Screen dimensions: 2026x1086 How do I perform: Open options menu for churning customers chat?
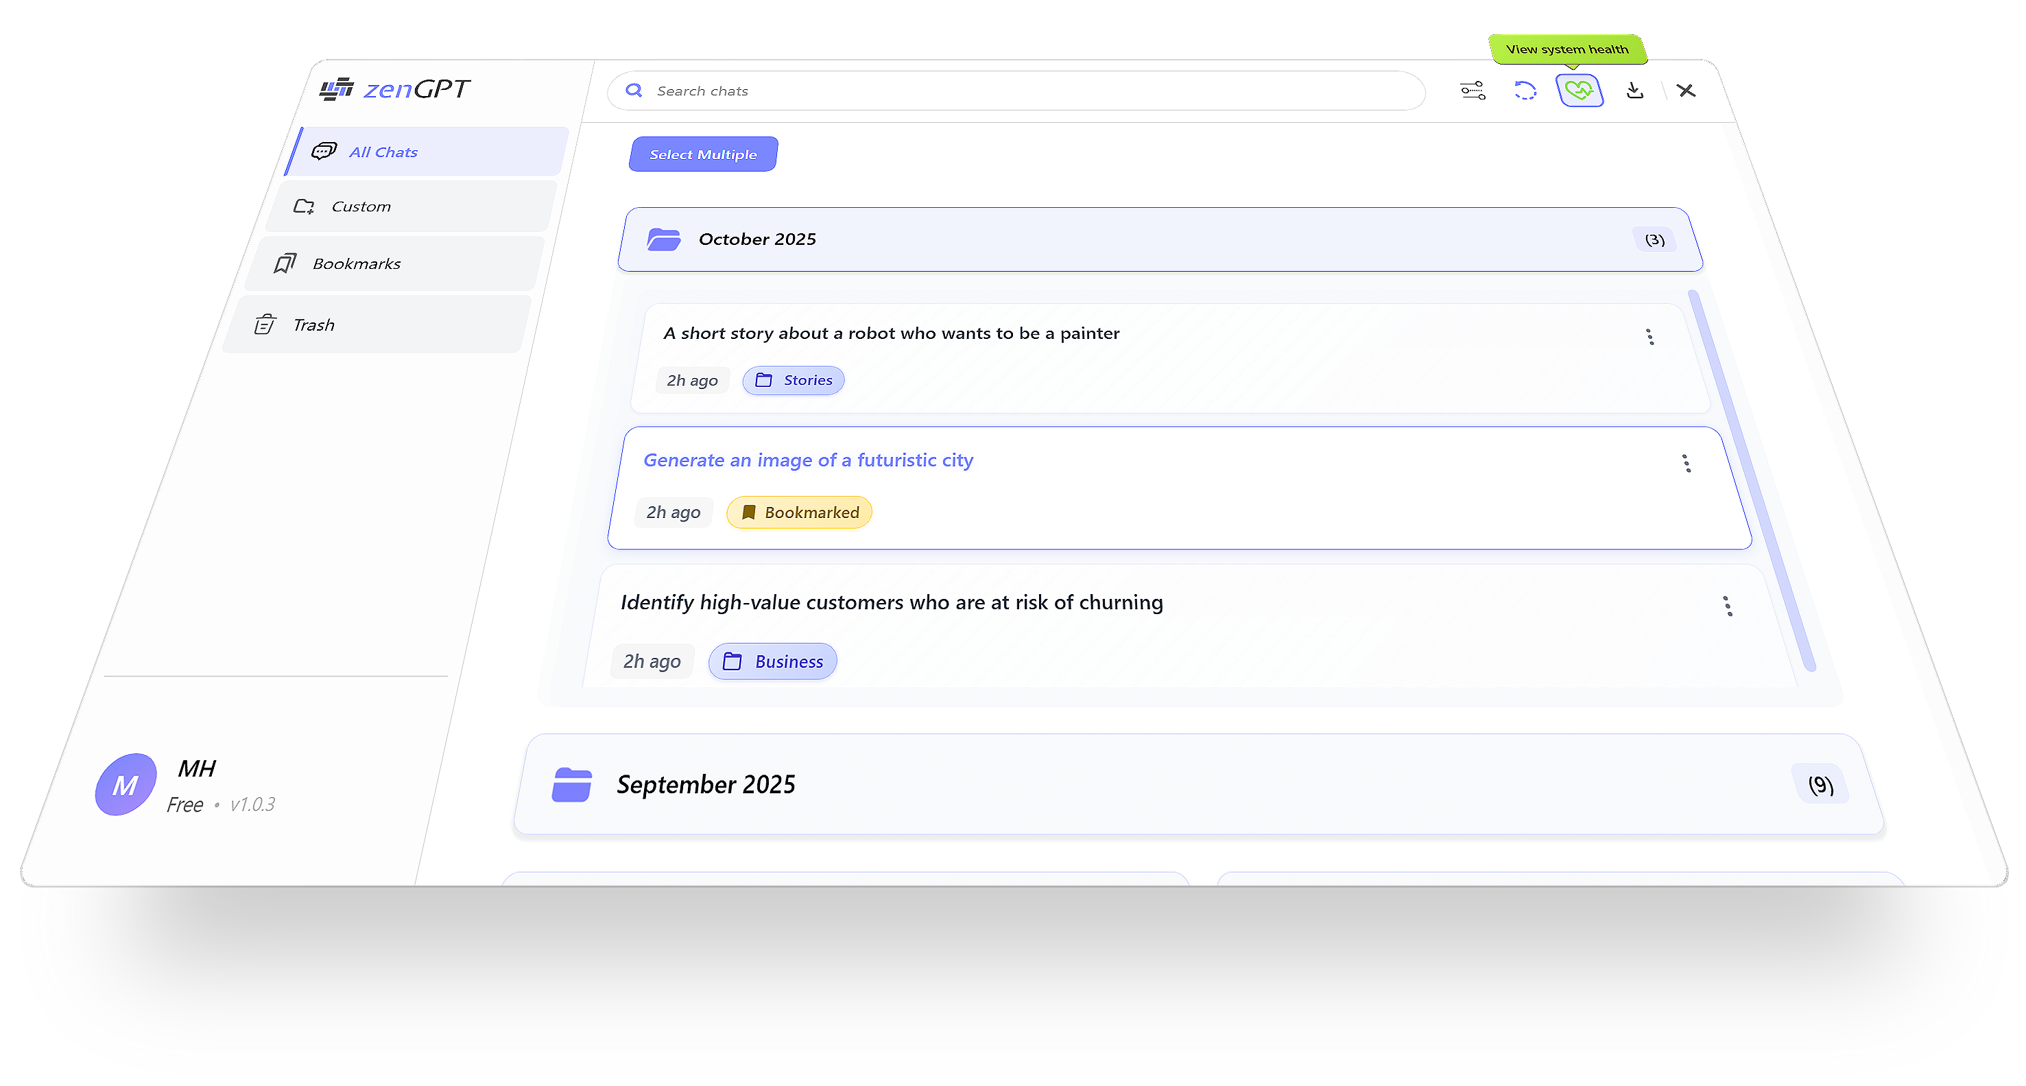click(1727, 605)
